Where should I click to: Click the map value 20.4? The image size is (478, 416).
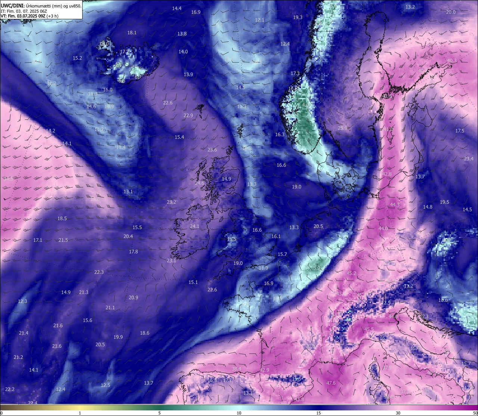point(128,236)
